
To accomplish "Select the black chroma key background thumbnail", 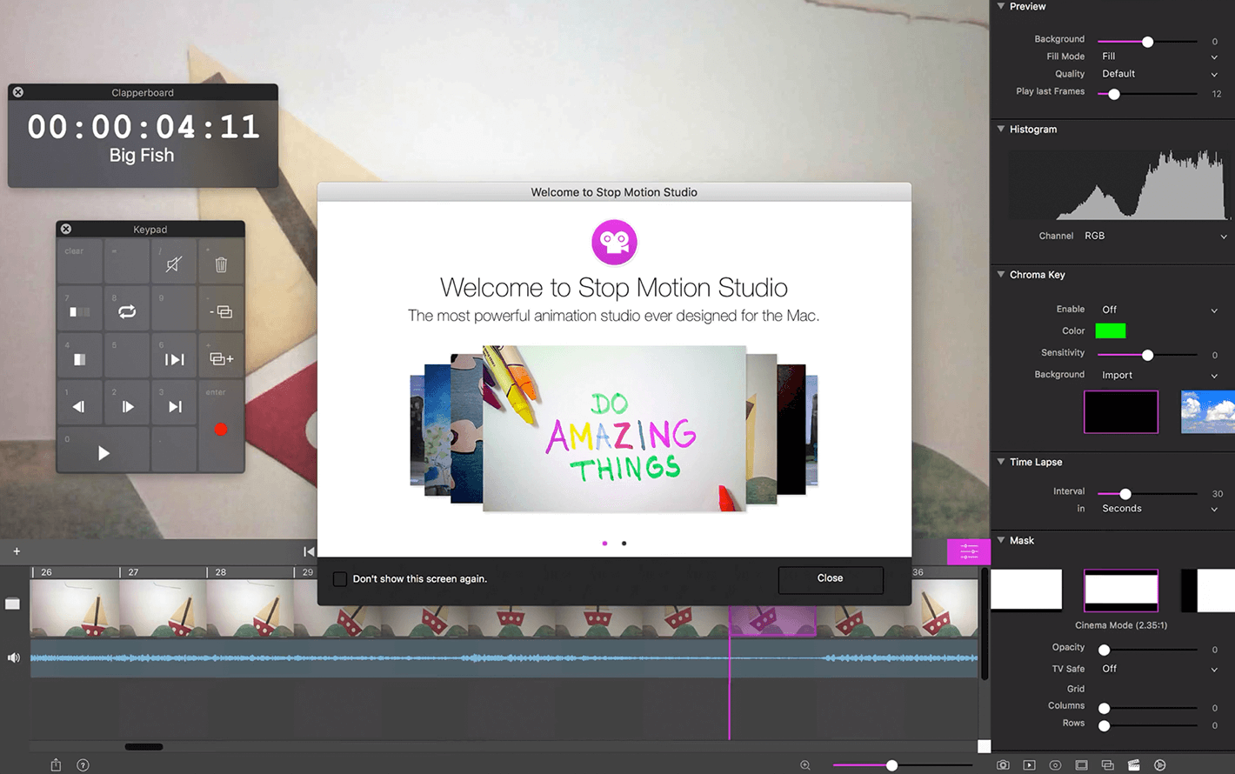I will point(1121,411).
